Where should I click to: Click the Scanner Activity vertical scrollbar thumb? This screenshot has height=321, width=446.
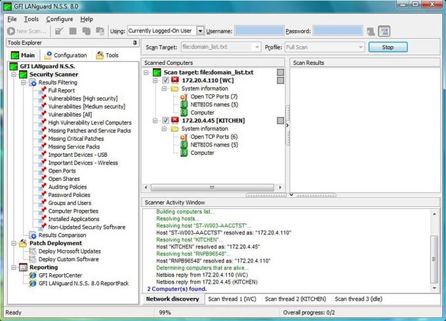click(434, 259)
